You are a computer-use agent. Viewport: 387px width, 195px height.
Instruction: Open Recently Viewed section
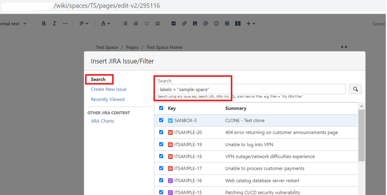click(x=108, y=99)
